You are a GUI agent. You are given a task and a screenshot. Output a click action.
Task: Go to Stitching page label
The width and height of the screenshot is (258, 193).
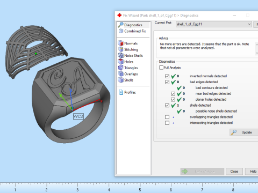131,49
